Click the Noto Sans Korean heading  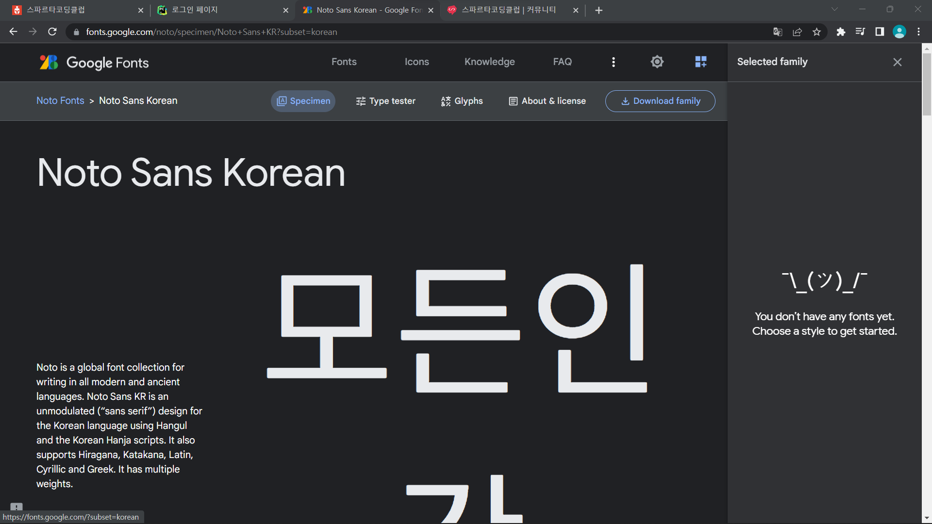191,173
